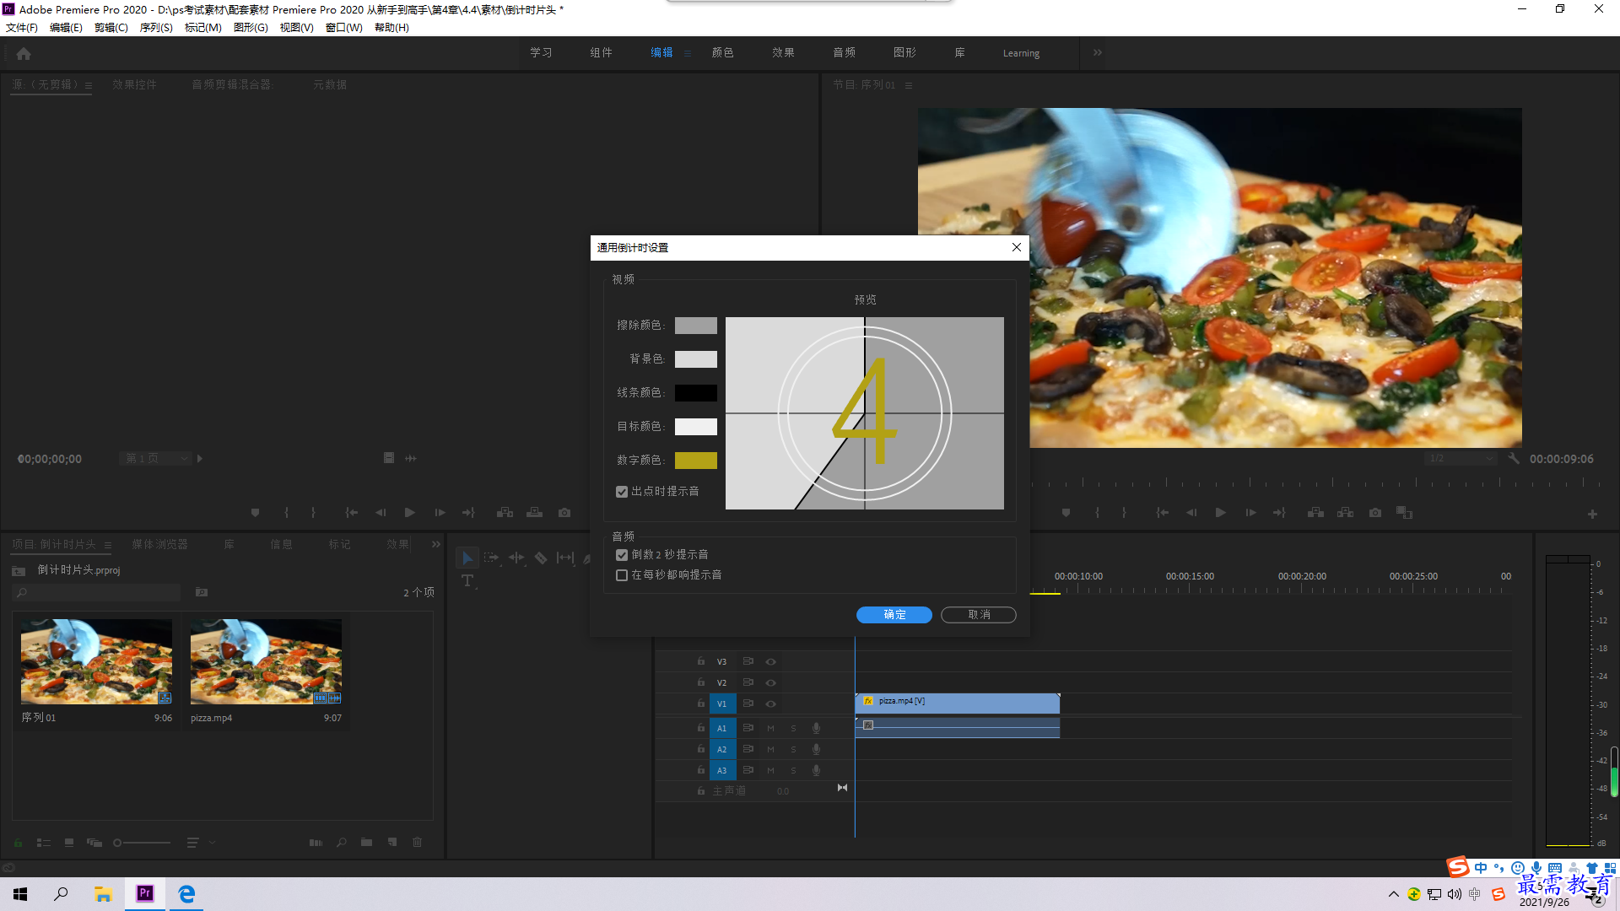The width and height of the screenshot is (1620, 911).
Task: Toggle V2 track output eye
Action: coord(770,682)
